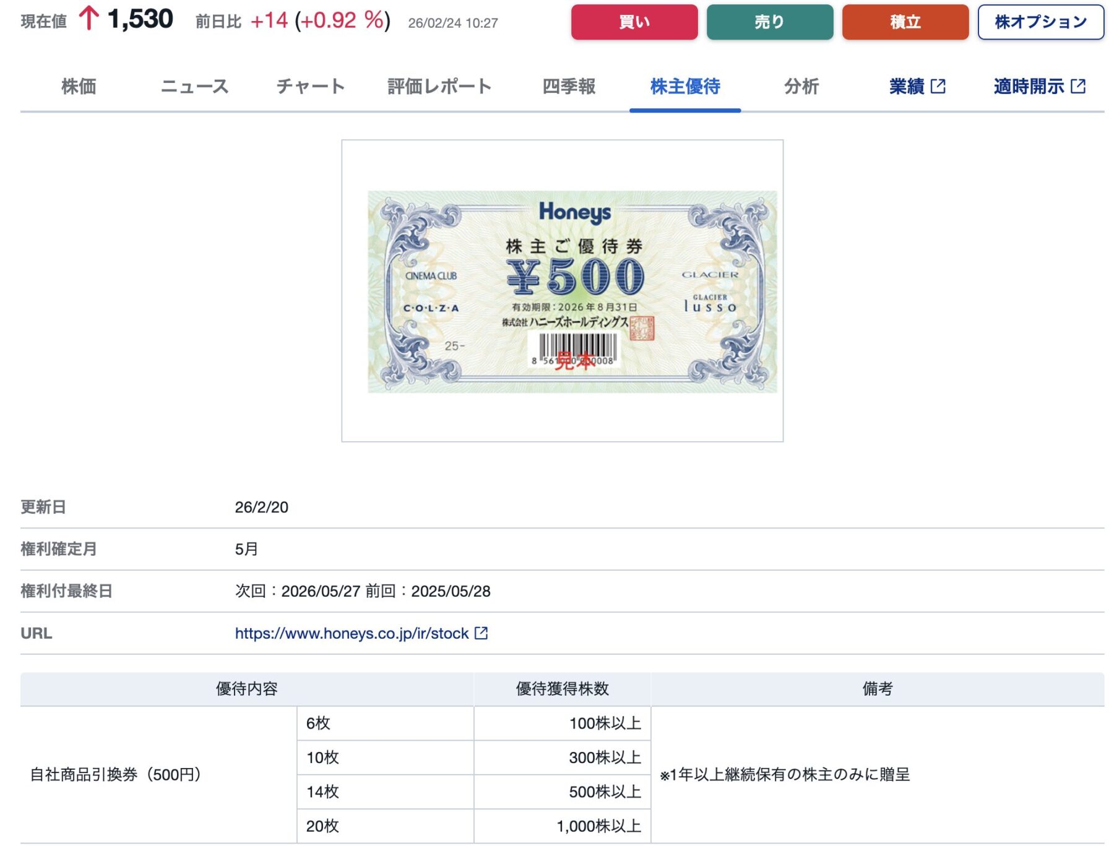Open the 適時開示 disclosure link
Viewport: 1114px width, 846px height.
1029,87
